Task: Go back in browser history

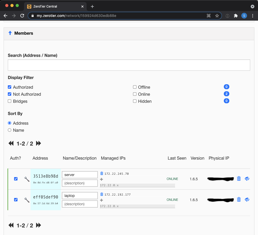Action: 5,16
